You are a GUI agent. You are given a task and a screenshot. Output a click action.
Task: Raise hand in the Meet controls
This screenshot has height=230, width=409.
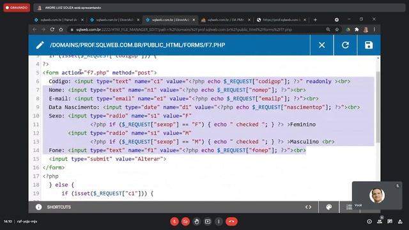197,222
